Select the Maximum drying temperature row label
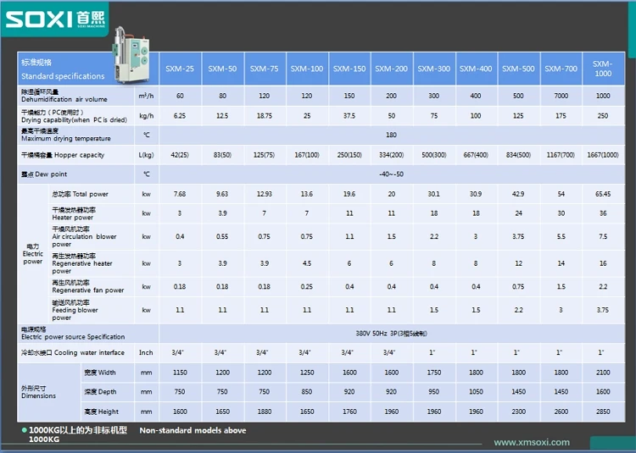The width and height of the screenshot is (636, 453). point(66,135)
